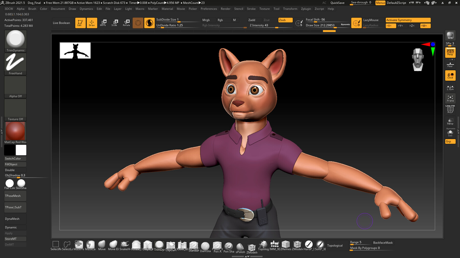Select the Rotate transform tool
The image size is (460, 258).
(x=126, y=23)
